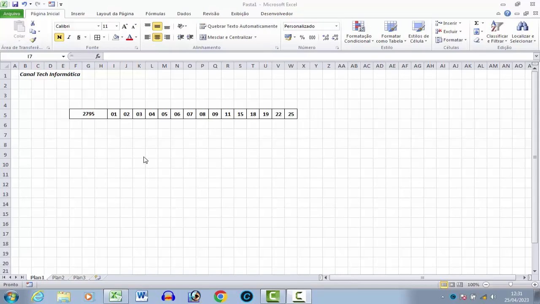This screenshot has height=304, width=540.
Task: Switch to the Dados ribbon tab
Action: tap(184, 14)
